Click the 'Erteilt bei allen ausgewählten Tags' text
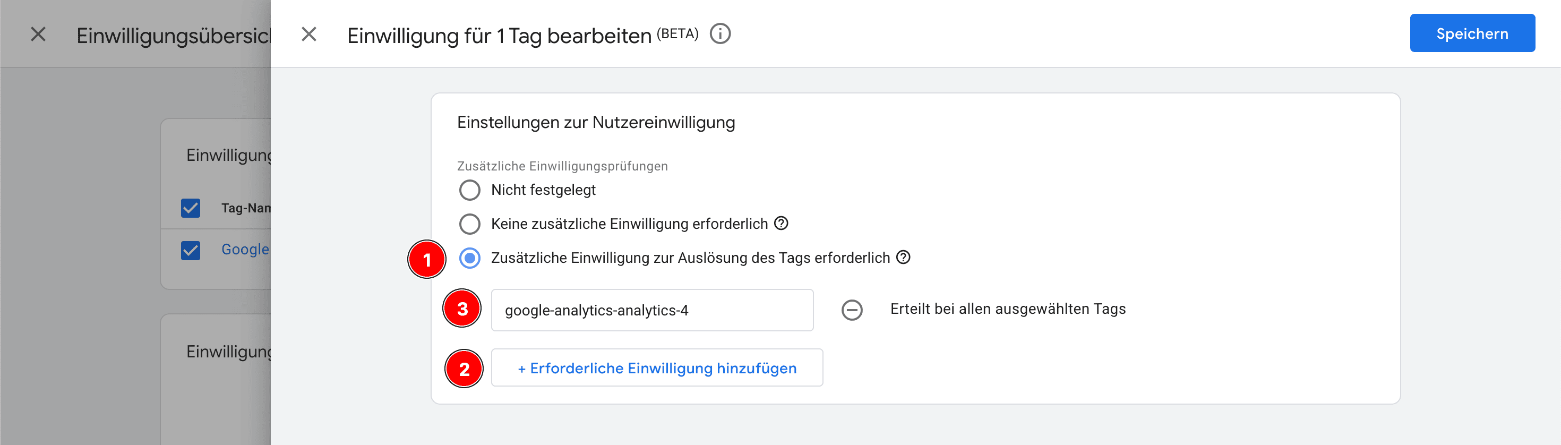This screenshot has height=445, width=1561. point(1007,309)
